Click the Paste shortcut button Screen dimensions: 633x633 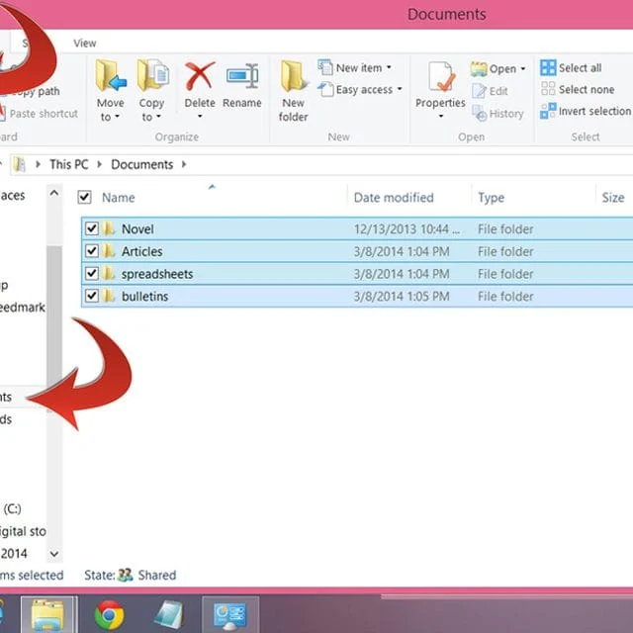pos(40,114)
